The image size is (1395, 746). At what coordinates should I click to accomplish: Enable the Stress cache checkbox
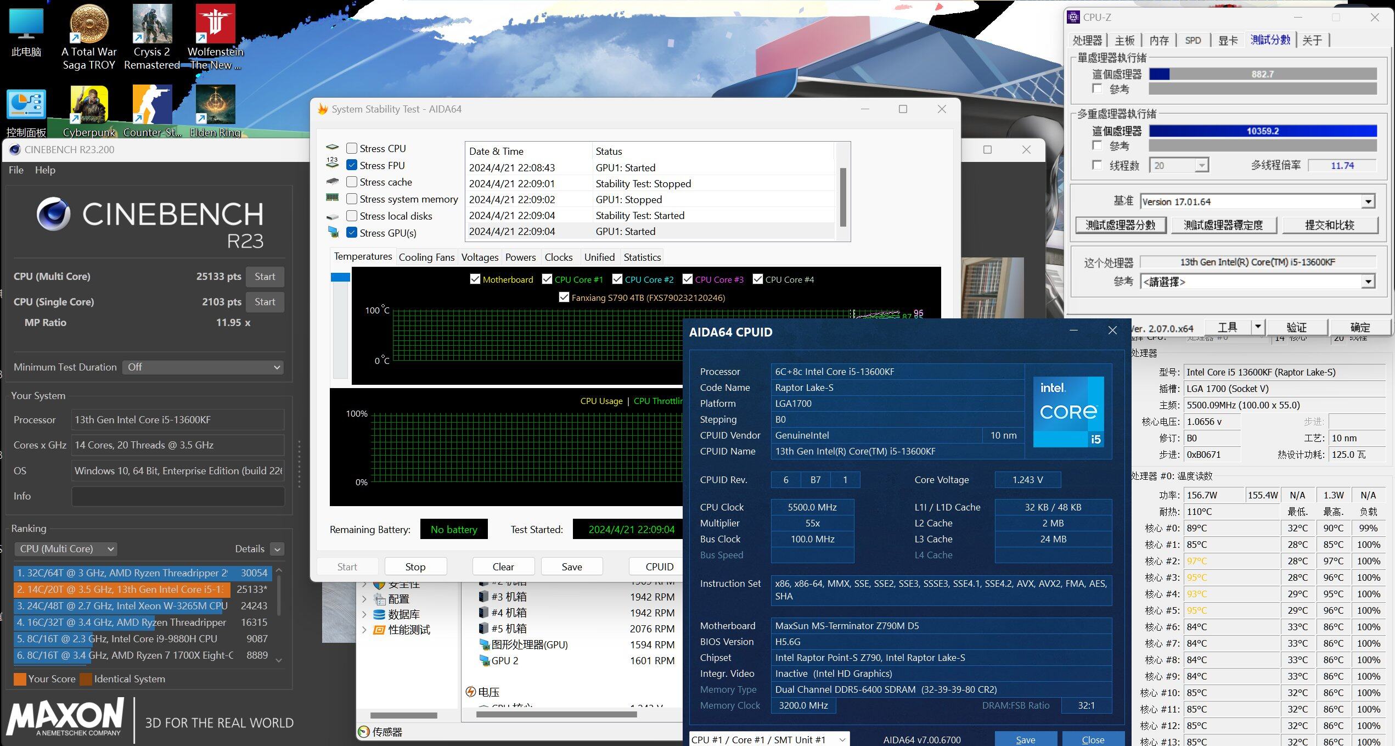tap(352, 182)
